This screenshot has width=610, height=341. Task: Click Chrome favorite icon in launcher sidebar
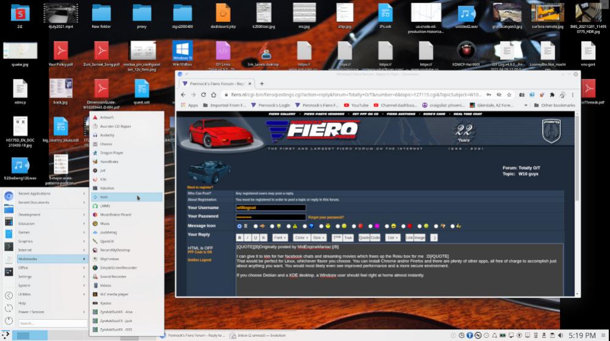9,196
